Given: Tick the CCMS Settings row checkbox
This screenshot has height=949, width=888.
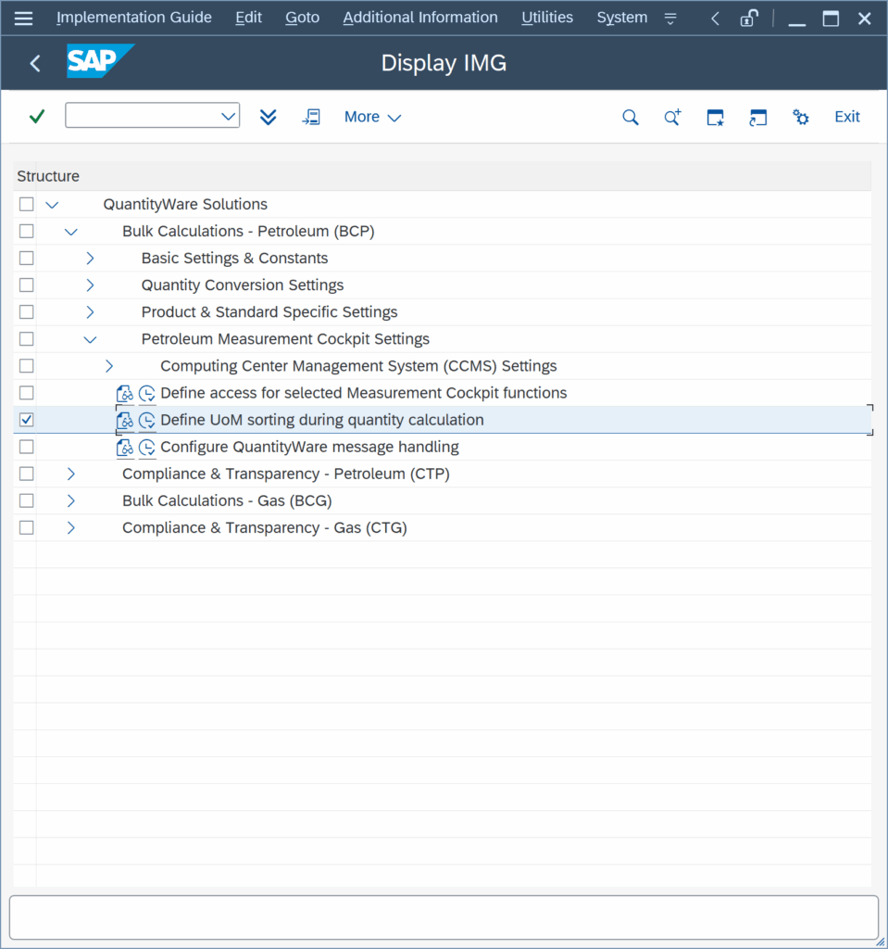Looking at the screenshot, I should click(26, 365).
